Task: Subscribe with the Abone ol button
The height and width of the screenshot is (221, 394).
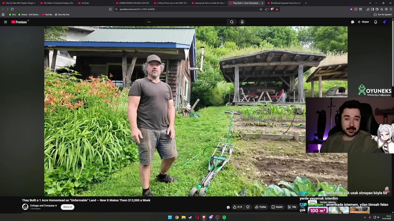Action: point(67,207)
